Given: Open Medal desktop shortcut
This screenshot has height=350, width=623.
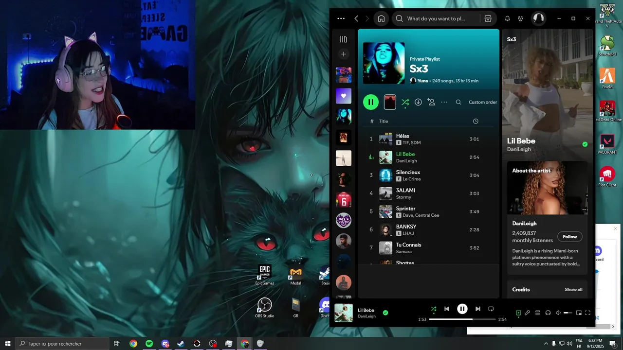Looking at the screenshot, I should [x=296, y=275].
